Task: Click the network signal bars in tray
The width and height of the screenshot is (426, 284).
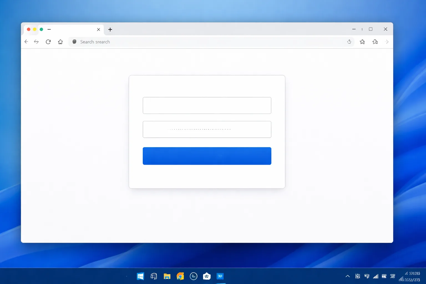Action: point(376,276)
